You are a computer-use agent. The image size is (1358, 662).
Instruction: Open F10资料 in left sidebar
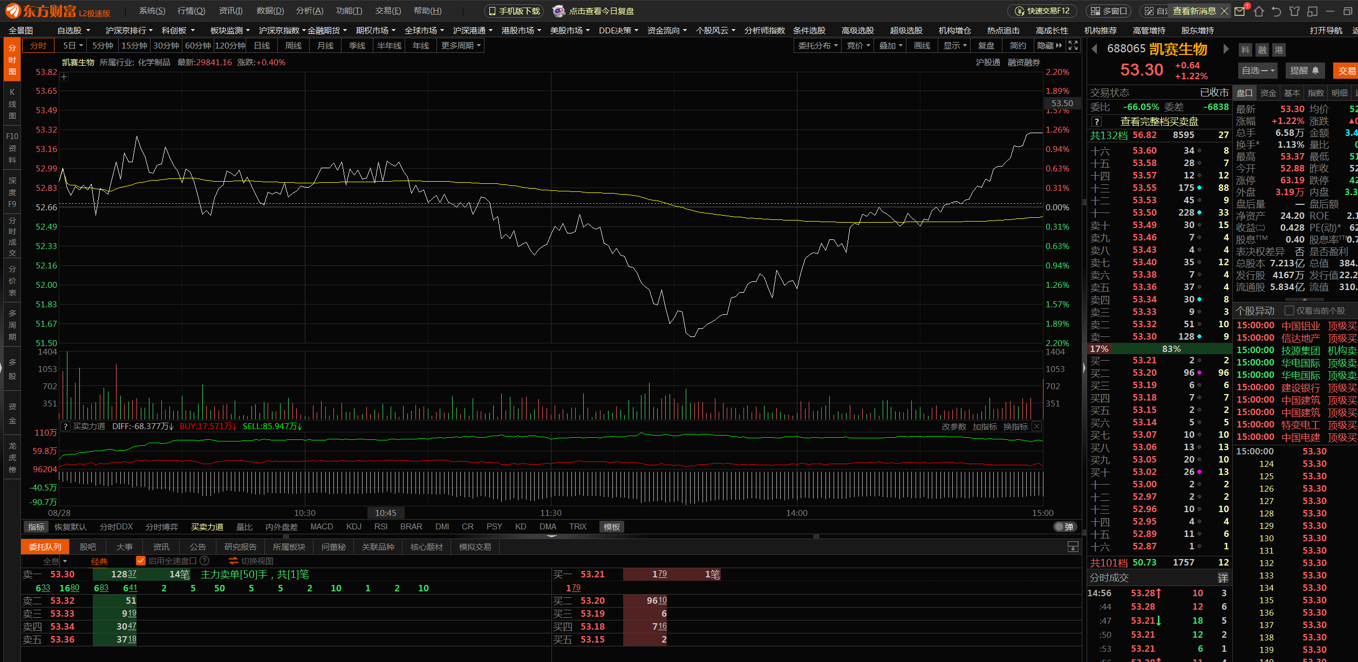[12, 148]
